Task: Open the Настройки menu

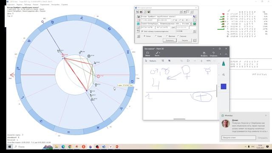Action: (x=55, y=5)
